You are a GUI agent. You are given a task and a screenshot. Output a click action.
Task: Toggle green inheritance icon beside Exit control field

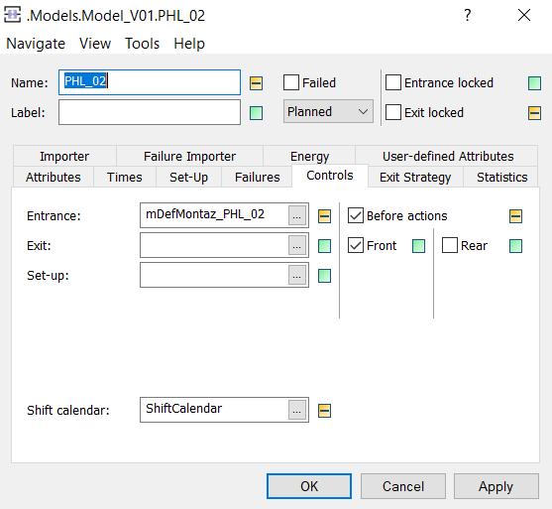(324, 246)
